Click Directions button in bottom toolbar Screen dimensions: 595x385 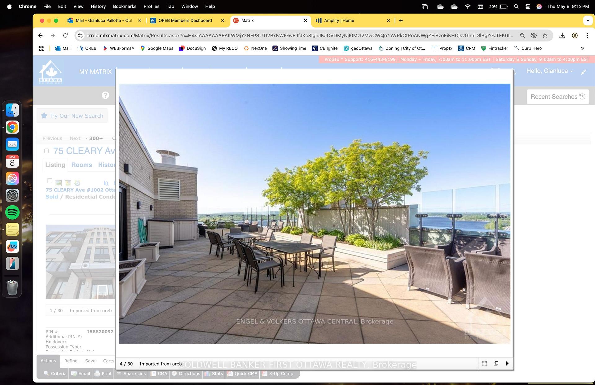click(186, 374)
